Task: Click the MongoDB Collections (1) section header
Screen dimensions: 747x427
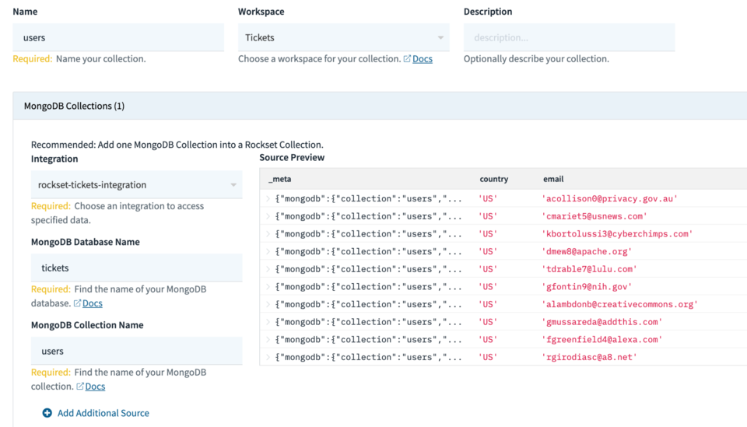Action: pos(380,106)
